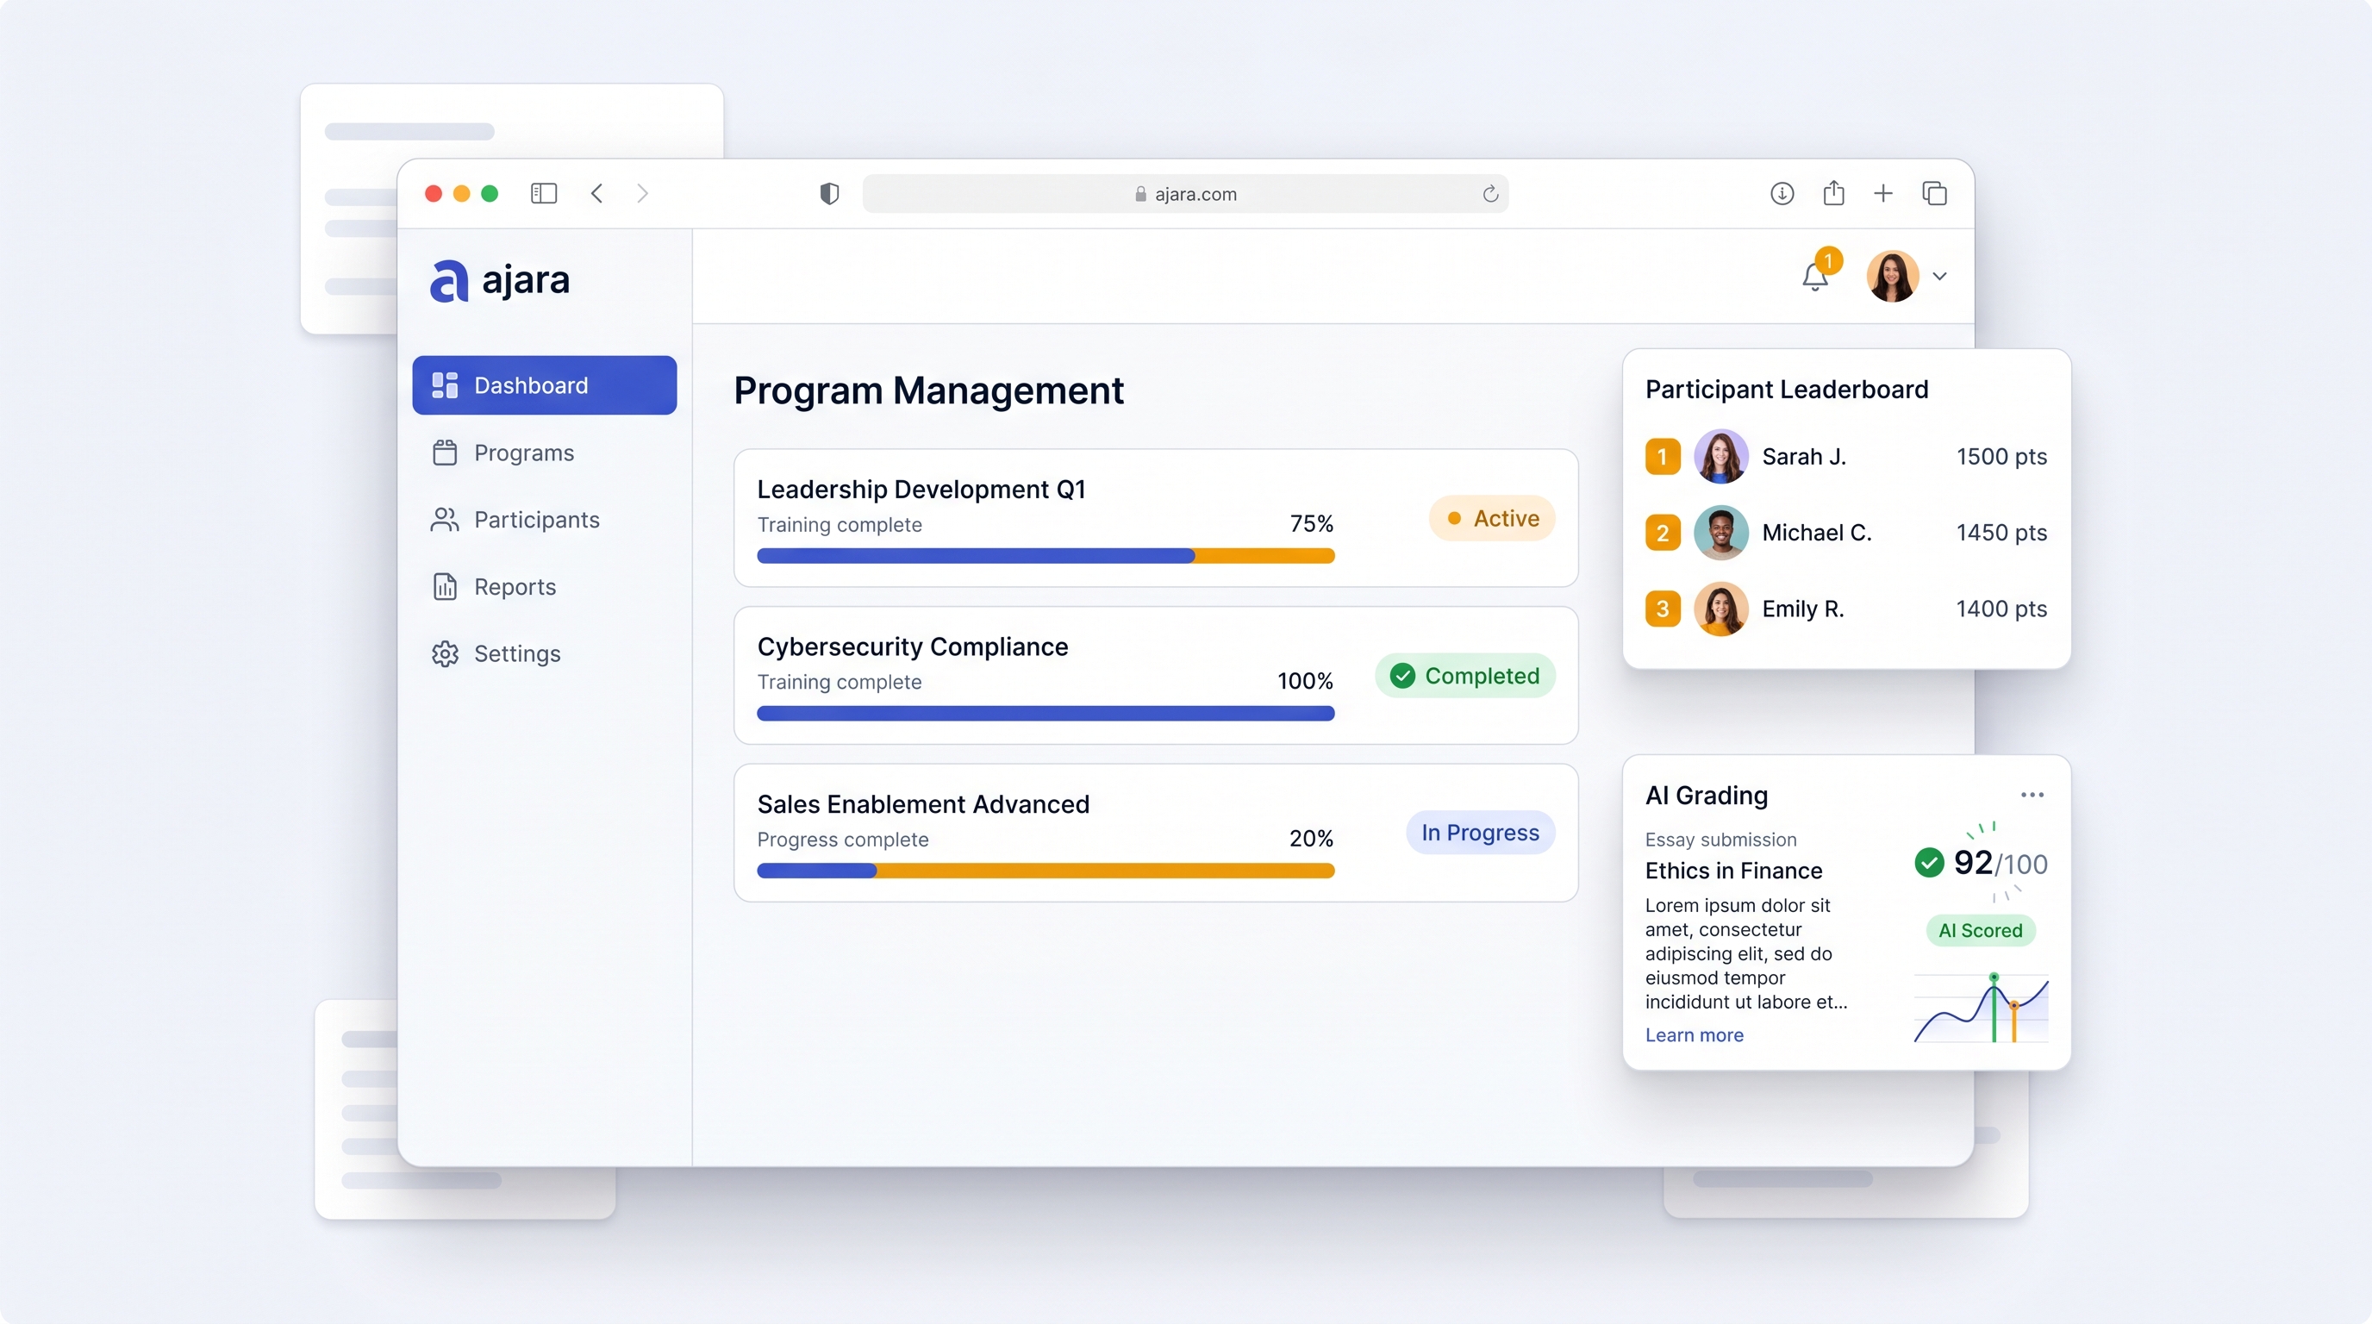Viewport: 2372px width, 1324px height.
Task: Open the Cybersecurity Compliance program title
Action: pyautogui.click(x=913, y=646)
